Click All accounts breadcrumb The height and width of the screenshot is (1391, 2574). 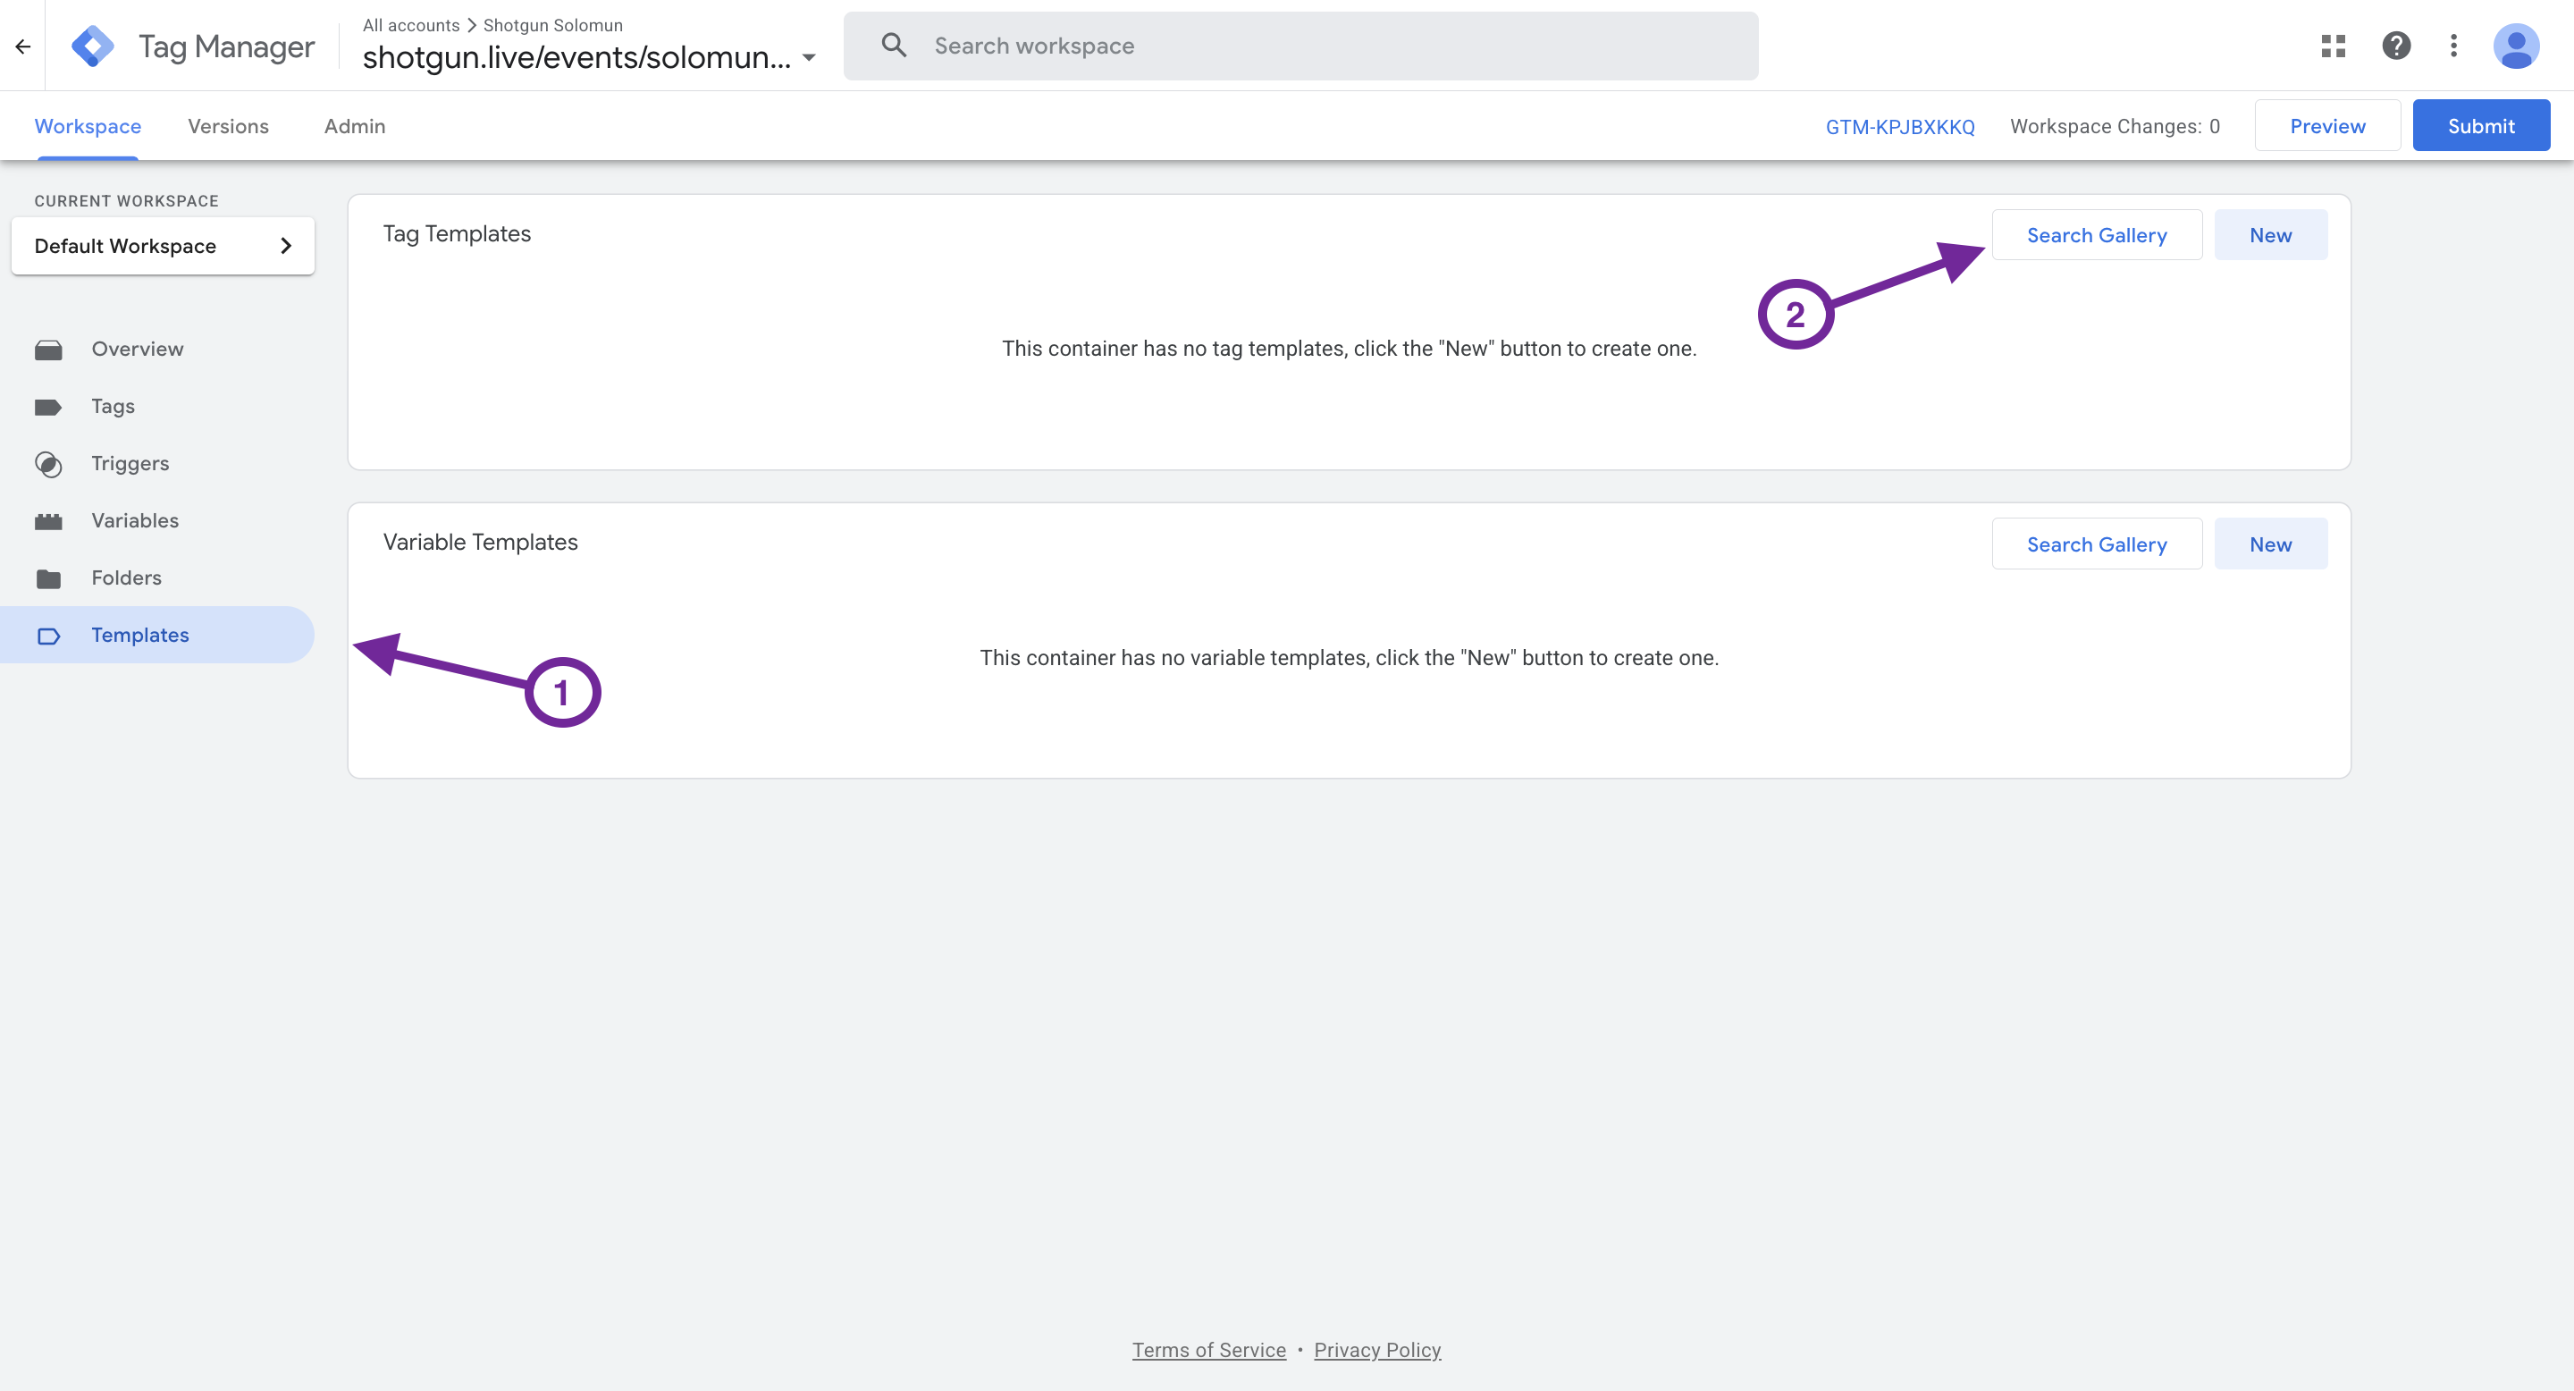411,25
